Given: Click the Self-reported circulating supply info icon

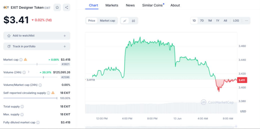Looking at the screenshot, I should click(48, 93).
